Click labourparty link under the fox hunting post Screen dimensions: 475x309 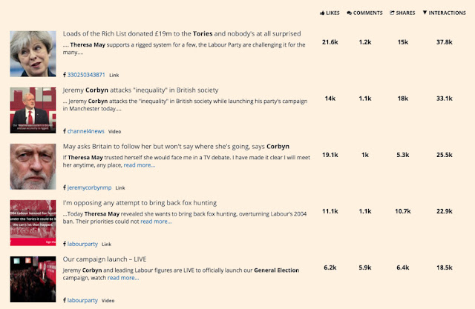(x=83, y=244)
